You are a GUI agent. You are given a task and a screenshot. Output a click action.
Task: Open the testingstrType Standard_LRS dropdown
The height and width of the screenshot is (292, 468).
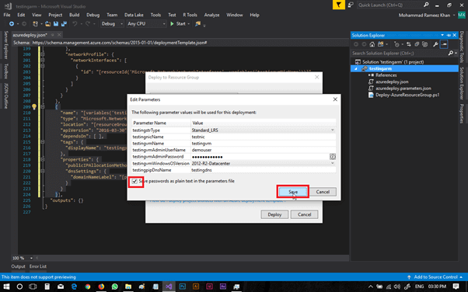333,130
